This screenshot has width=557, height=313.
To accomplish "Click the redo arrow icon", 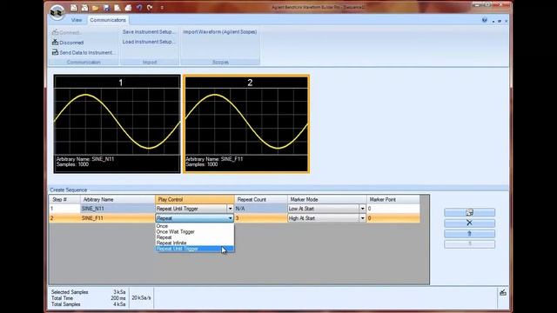I will tap(150, 8).
